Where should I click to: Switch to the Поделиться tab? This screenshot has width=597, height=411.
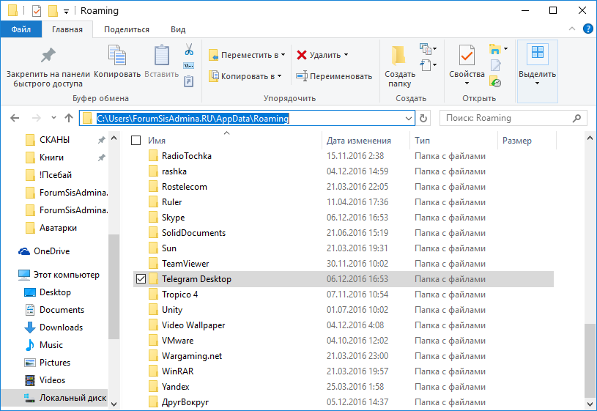127,29
